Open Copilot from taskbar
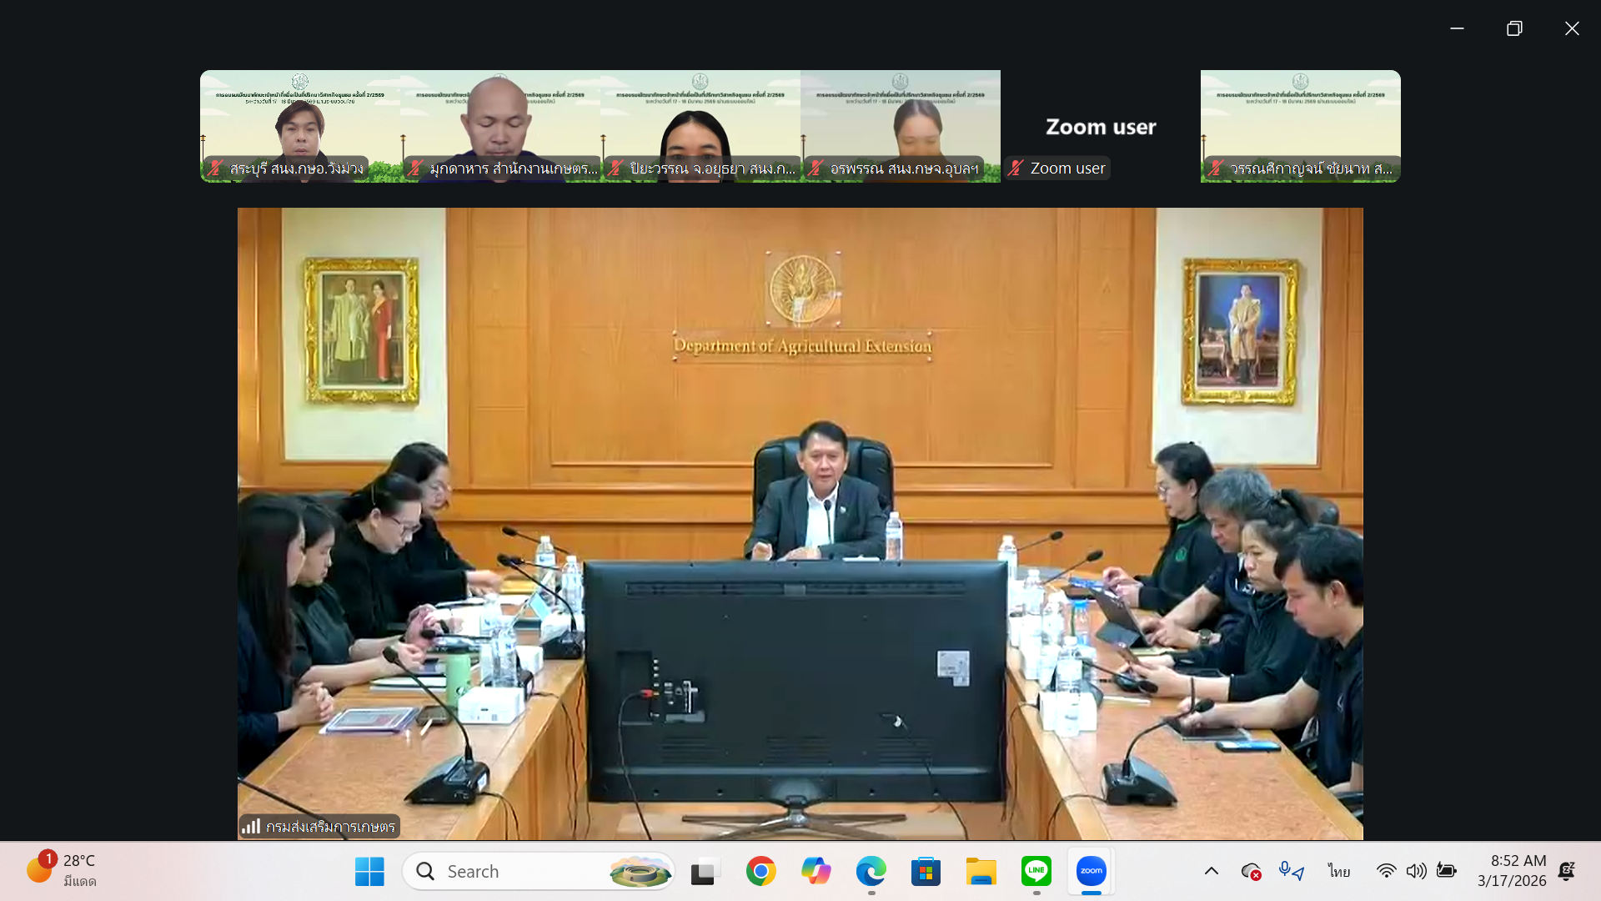 click(x=816, y=871)
